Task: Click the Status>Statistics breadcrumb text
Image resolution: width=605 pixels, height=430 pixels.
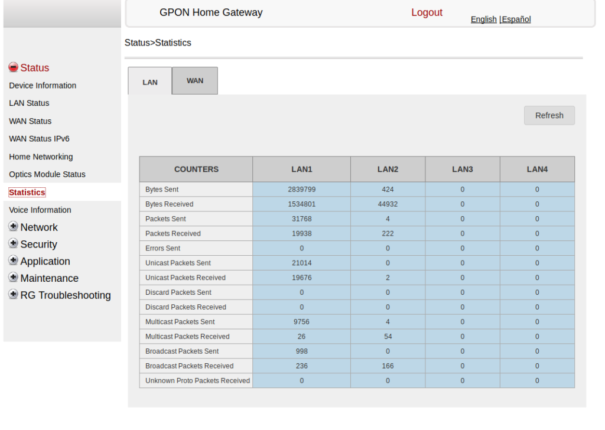Action: (x=157, y=43)
